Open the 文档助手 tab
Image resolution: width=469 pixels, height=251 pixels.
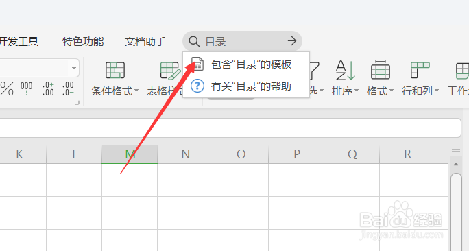click(145, 41)
